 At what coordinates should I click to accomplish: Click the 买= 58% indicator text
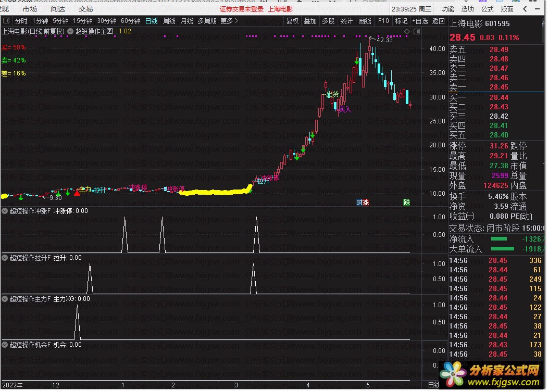pos(14,47)
